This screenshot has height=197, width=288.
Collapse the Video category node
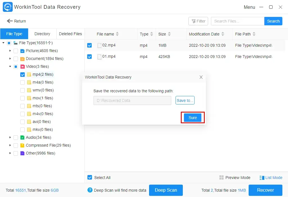[10, 66]
